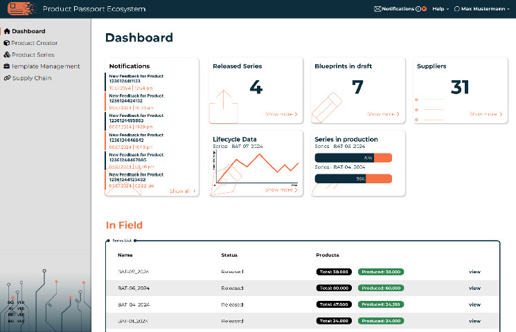Click the Product Creator cube icon
Image resolution: width=516 pixels, height=332 pixels.
(x=7, y=43)
